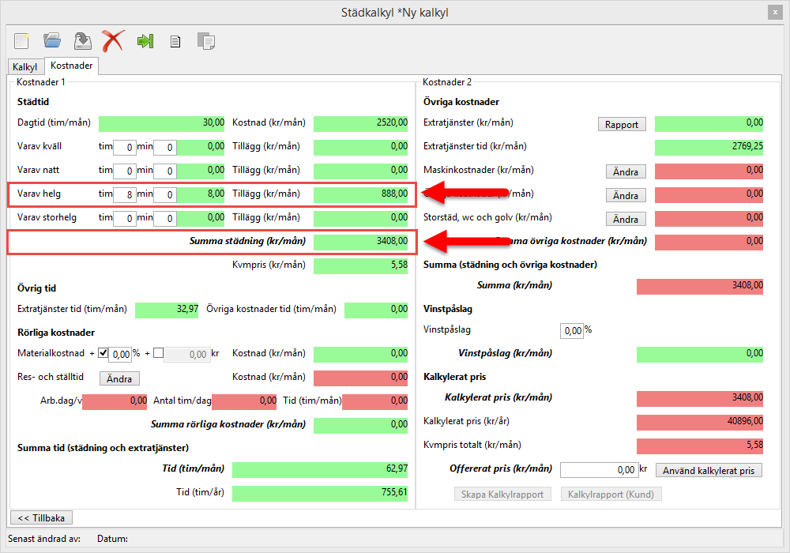Click the copy documents toolbar icon

205,41
